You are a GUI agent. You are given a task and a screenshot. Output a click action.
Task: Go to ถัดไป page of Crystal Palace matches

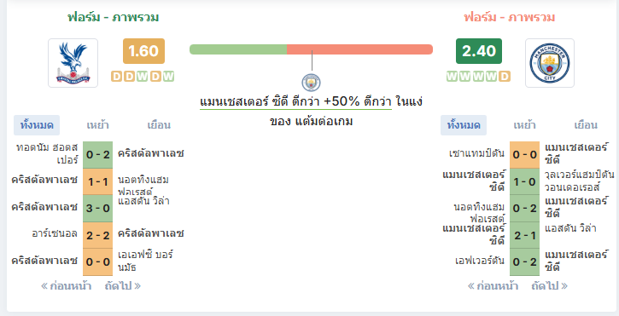(123, 285)
